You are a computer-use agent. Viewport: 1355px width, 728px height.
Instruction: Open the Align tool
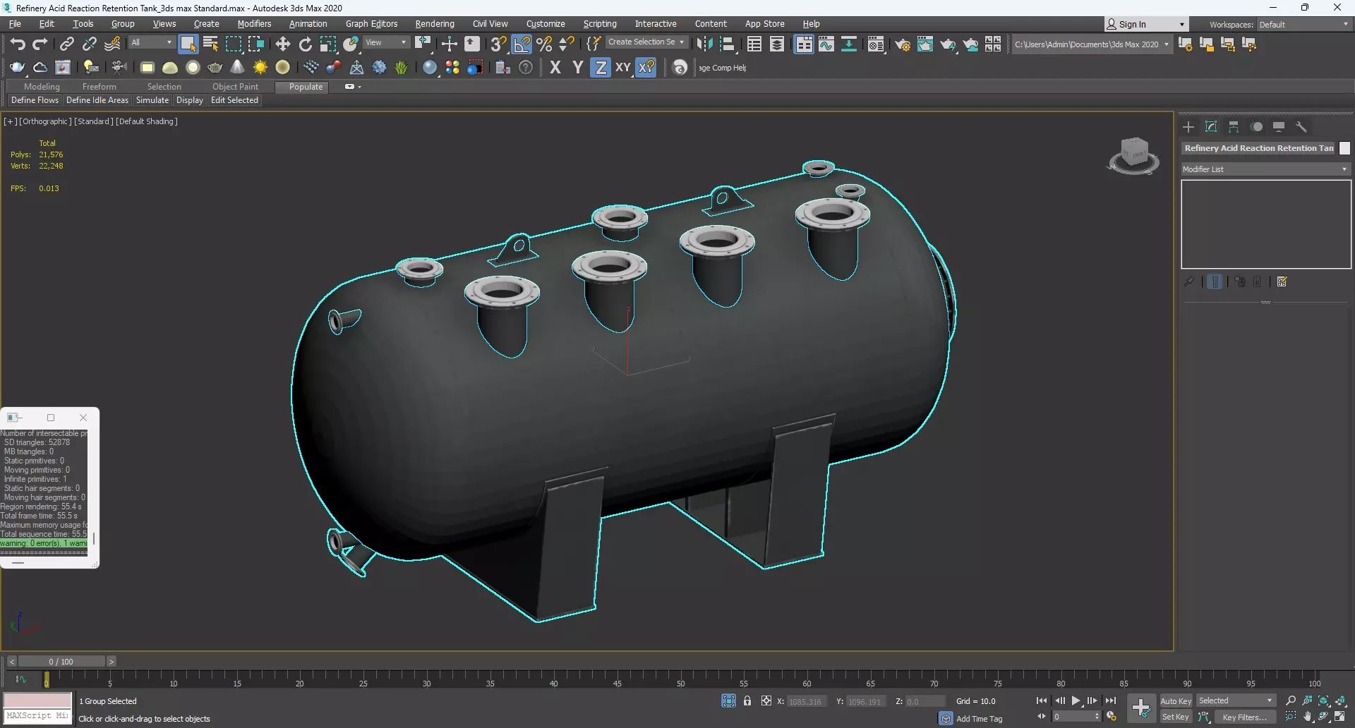tap(727, 44)
